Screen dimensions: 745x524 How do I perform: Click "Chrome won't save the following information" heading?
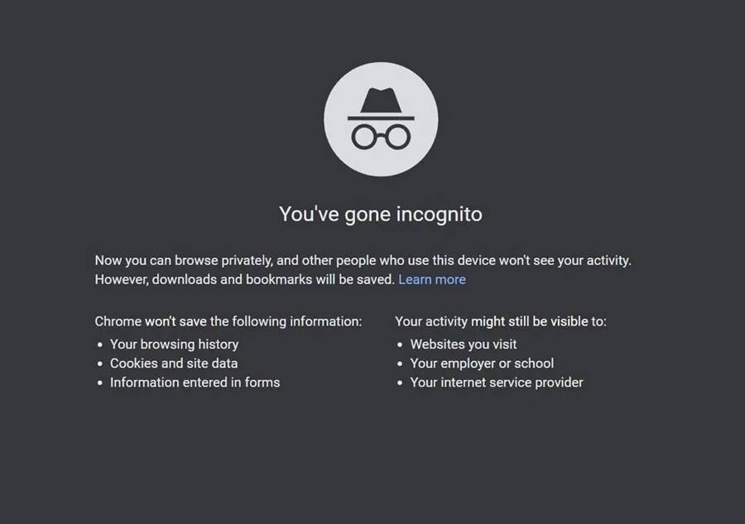228,322
